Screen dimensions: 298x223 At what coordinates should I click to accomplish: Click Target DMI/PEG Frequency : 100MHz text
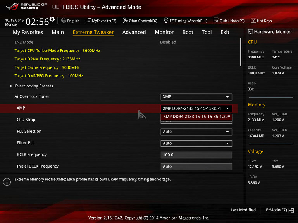point(49,76)
